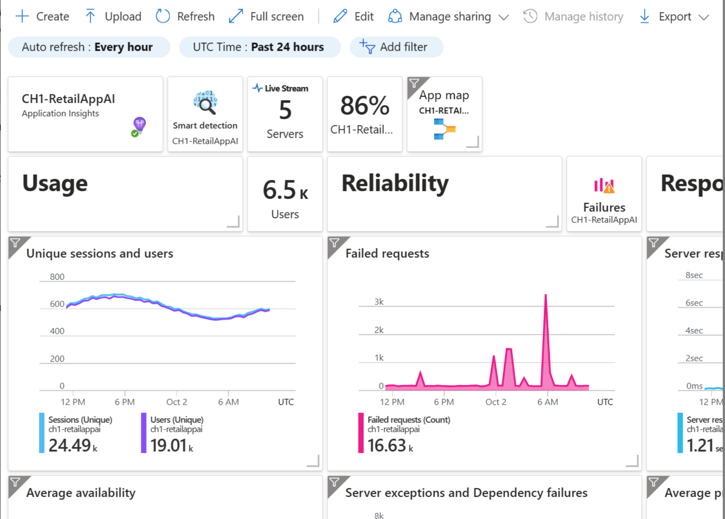The width and height of the screenshot is (725, 519).
Task: Open the 86% CH1-Retail availability tile
Action: pyautogui.click(x=365, y=114)
